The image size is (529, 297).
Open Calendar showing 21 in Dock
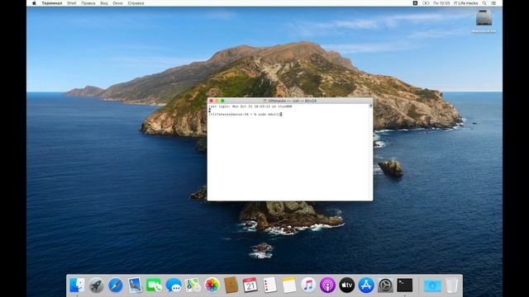point(250,285)
